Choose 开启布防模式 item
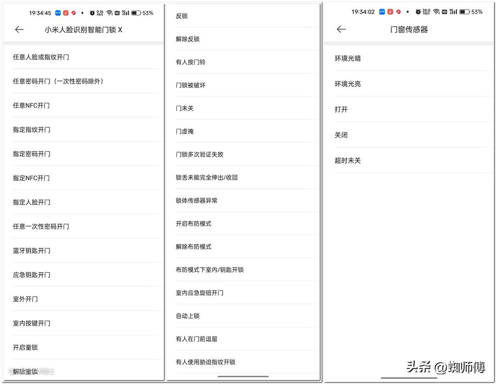The width and height of the screenshot is (496, 384). point(243,224)
